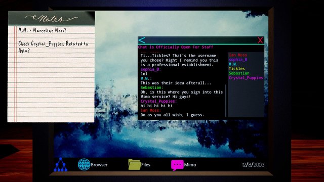The width and height of the screenshot is (324, 182).
Task: Select Tickles in the user list
Action: (x=237, y=69)
